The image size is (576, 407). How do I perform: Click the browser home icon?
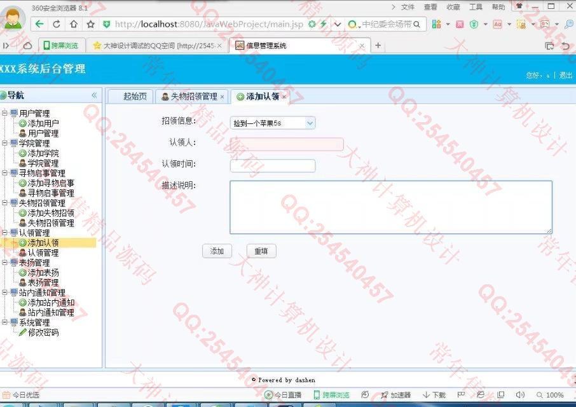tap(74, 24)
